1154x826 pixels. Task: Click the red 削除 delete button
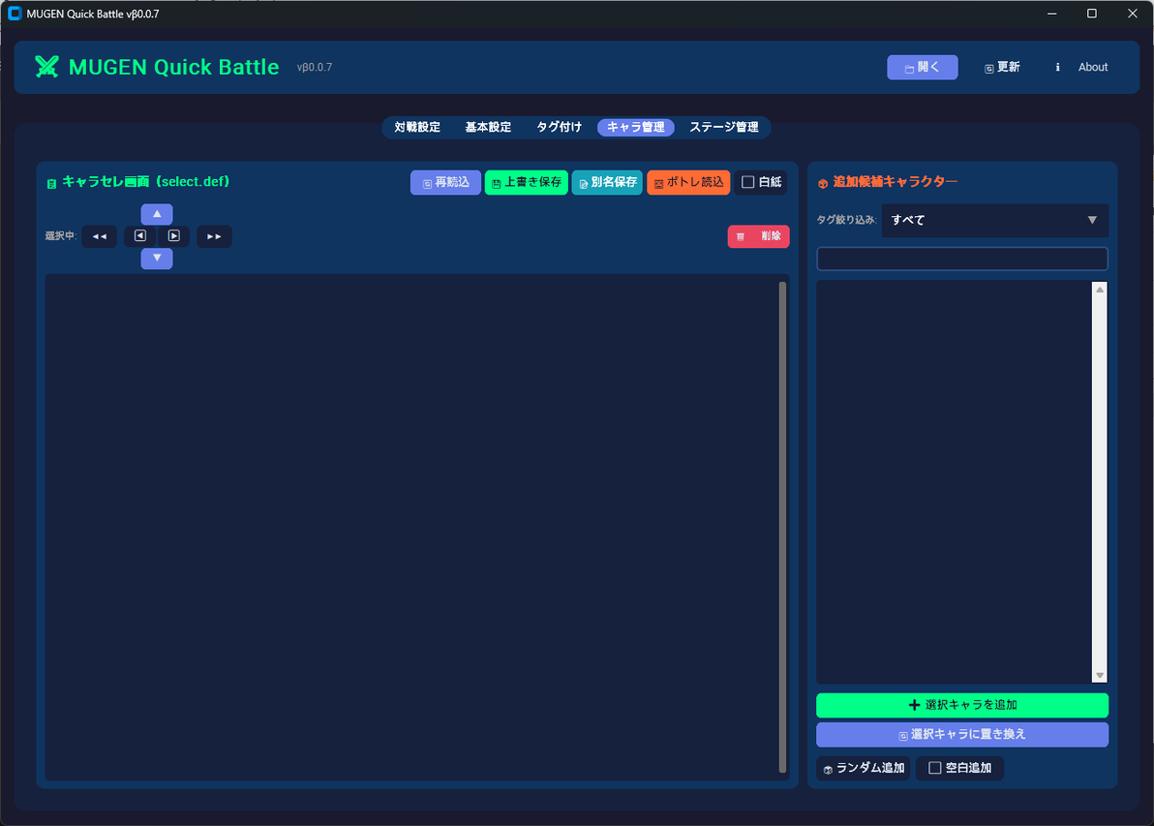pos(758,236)
